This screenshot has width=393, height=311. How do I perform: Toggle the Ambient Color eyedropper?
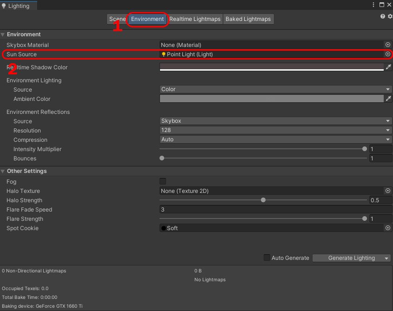(389, 99)
